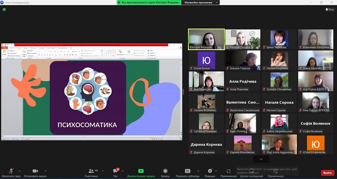The height and width of the screenshot is (179, 337).
Task: Select Наталя Сердюк video tile
Action: [x=243, y=39]
